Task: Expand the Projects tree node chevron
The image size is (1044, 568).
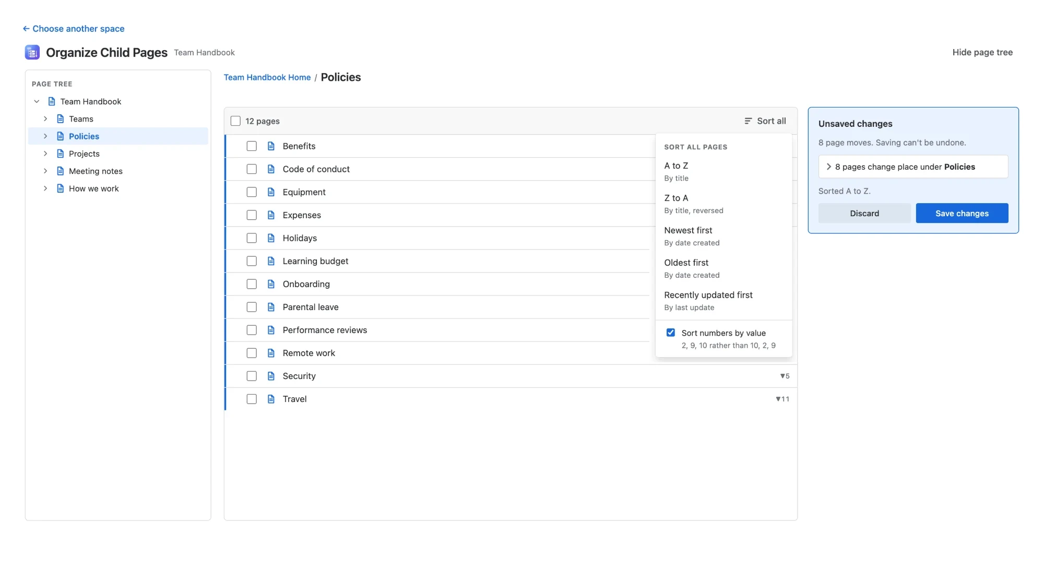Action: click(45, 153)
